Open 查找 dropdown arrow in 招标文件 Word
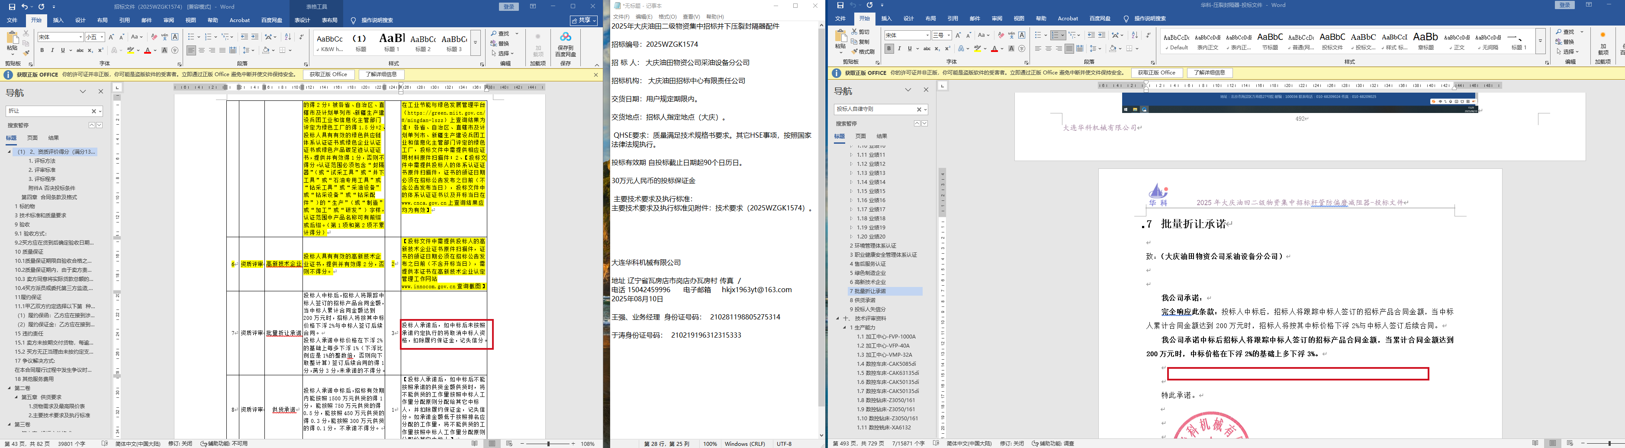Screen dimensions: 1625x448 click(517, 33)
